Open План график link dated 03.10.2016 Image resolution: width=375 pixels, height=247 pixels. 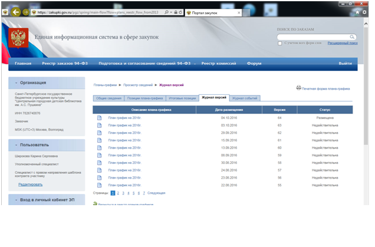pyautogui.click(x=124, y=126)
